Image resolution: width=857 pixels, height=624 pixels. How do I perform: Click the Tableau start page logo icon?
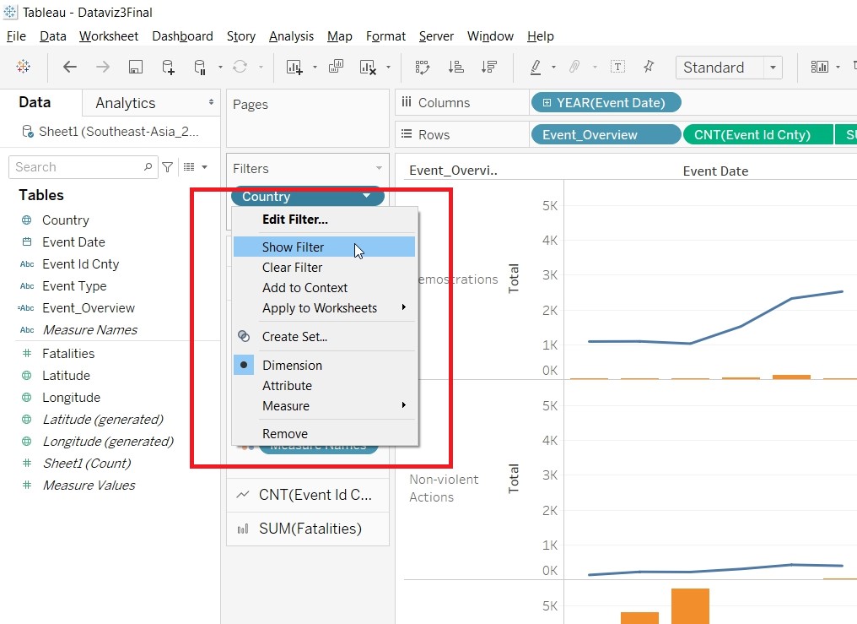click(24, 68)
